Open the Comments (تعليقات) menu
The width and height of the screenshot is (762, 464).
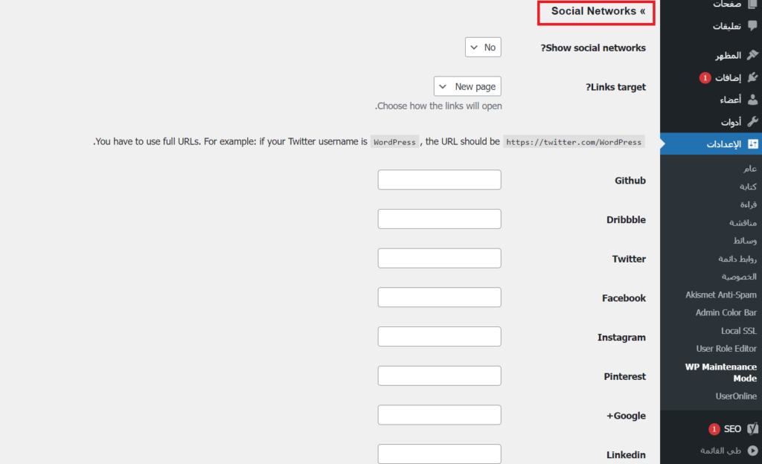726,26
